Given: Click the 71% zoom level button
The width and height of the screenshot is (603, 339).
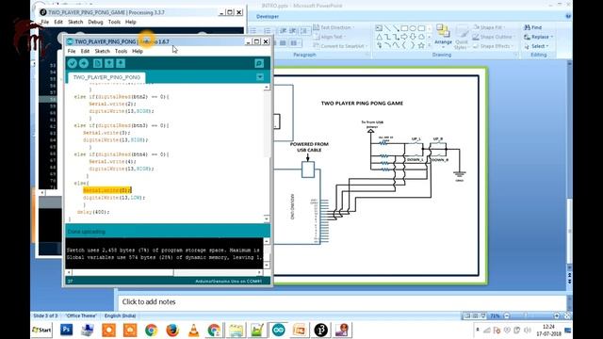Looking at the screenshot, I should (495, 316).
